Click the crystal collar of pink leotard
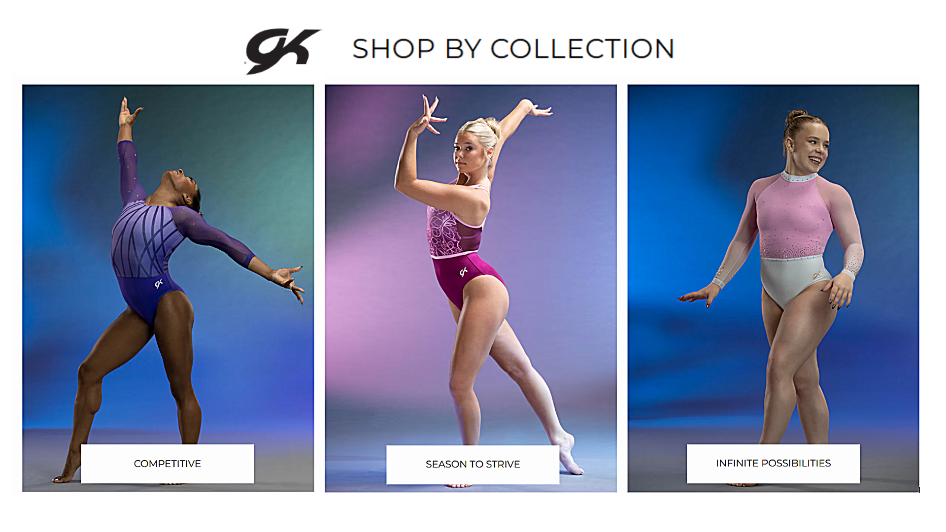This screenshot has height=532, width=946. tap(800, 177)
